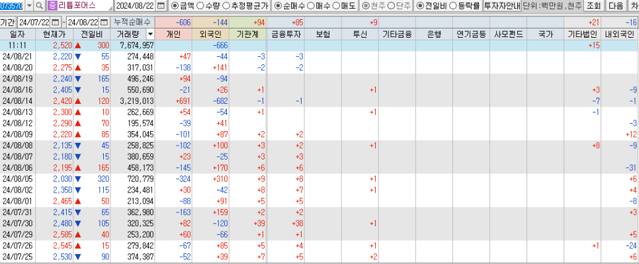Viewport: 639px width, 264px height.
Task: Select the 추정평균가 radio button
Action: click(226, 6)
